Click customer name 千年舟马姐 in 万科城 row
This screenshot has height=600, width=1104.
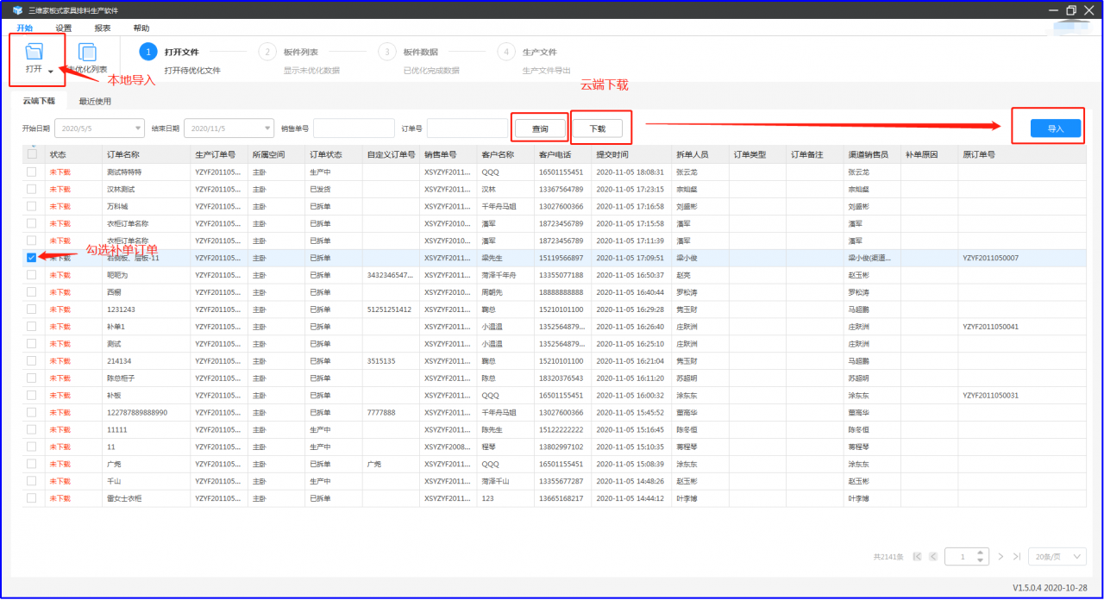click(x=499, y=206)
